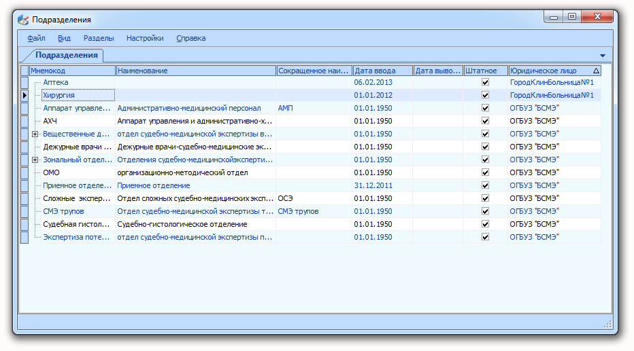This screenshot has height=351, width=634.
Task: Toggle Штатное checkbox for Сложные экспер... row
Action: pyautogui.click(x=485, y=198)
